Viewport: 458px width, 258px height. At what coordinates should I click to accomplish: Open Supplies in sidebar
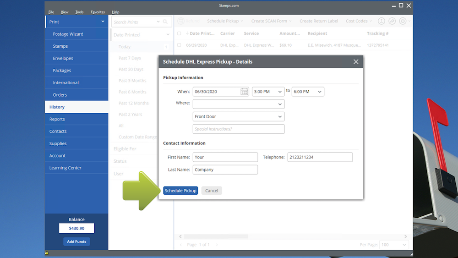(x=76, y=143)
